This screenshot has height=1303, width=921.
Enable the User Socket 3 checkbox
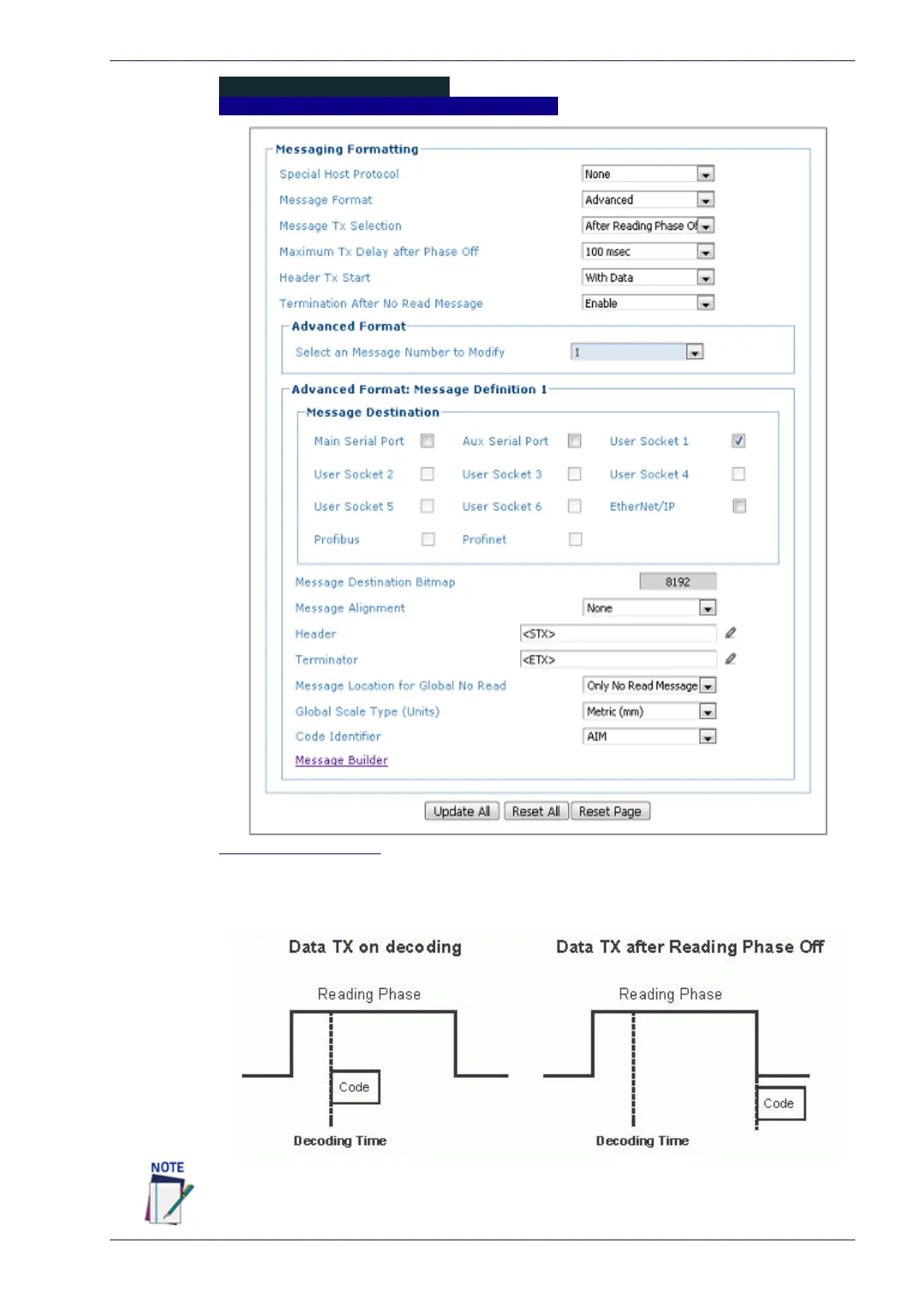coord(574,474)
